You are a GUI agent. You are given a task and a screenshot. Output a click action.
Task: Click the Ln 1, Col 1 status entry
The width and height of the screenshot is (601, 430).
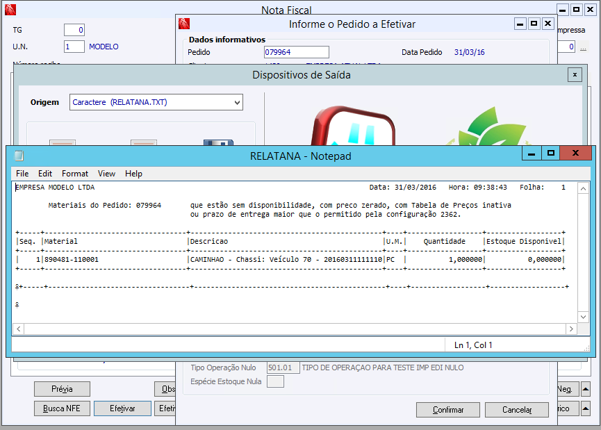473,345
